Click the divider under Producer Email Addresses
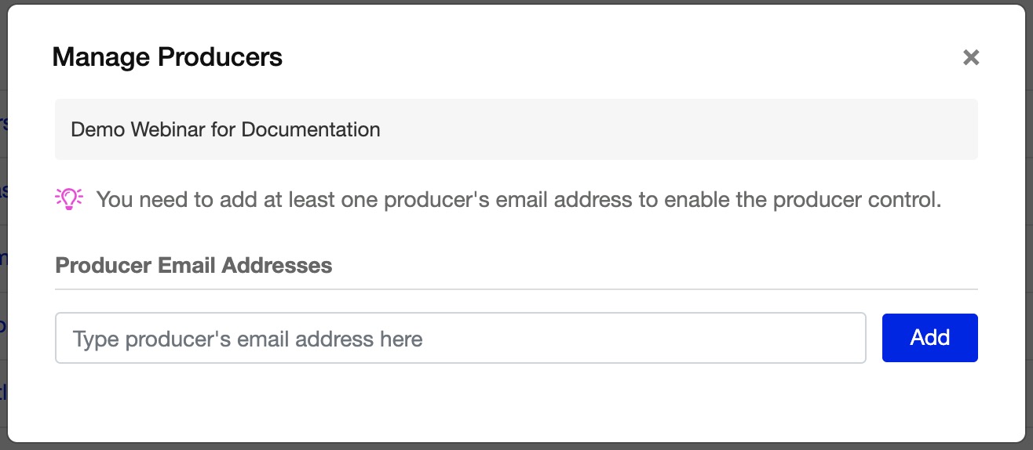Screen dimensions: 1033x450 pos(516,289)
